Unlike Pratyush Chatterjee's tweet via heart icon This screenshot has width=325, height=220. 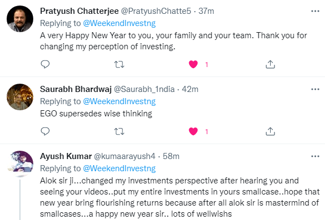(x=193, y=64)
